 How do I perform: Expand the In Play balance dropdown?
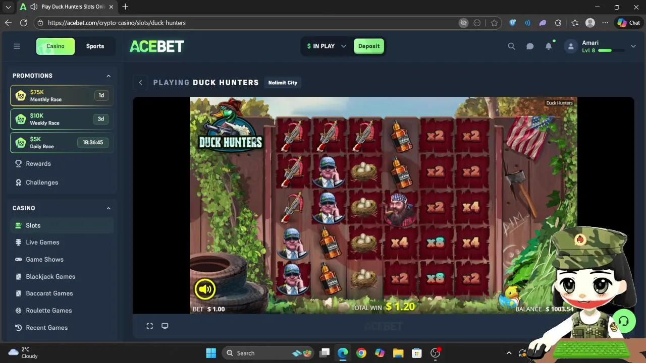tap(343, 46)
